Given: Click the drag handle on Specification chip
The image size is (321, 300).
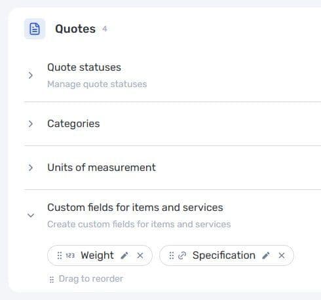Looking at the screenshot, I should [x=172, y=255].
